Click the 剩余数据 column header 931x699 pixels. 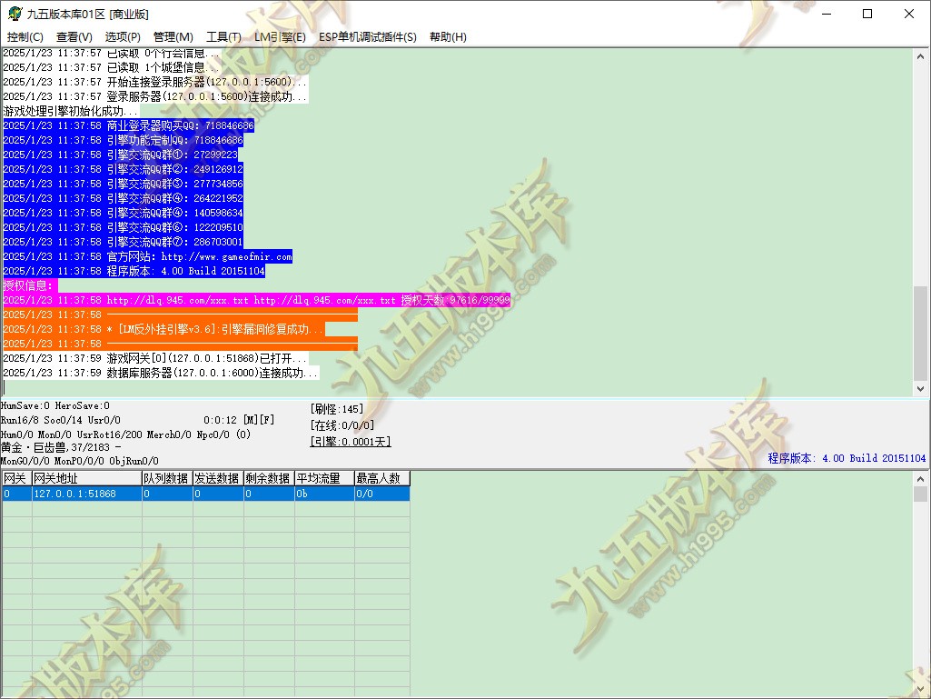[269, 478]
